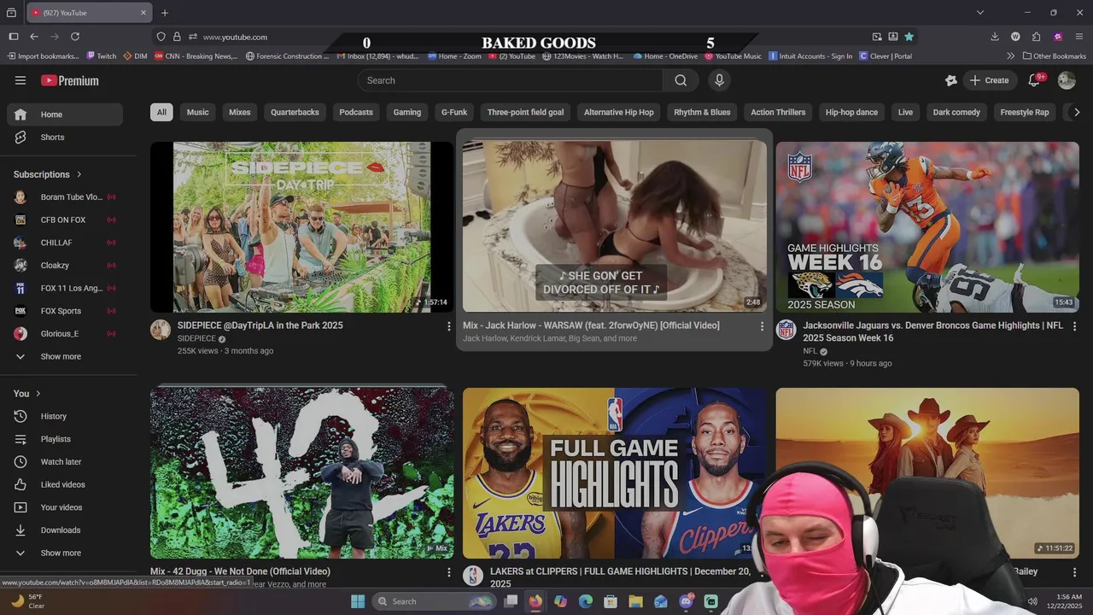Open Jack Harlow WARSAW mix title
The image size is (1093, 615).
tap(591, 325)
